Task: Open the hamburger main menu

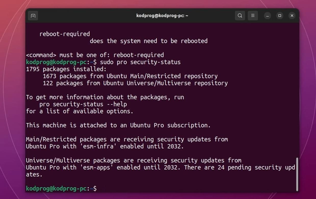Action: point(253,16)
